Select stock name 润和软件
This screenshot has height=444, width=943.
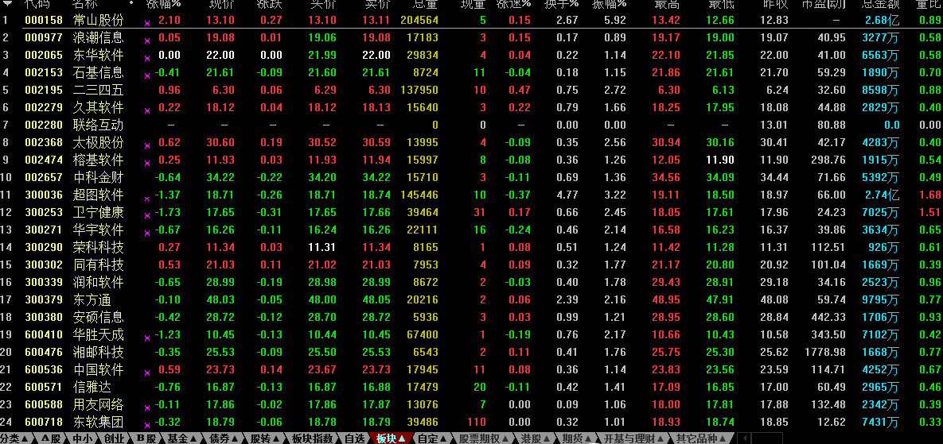tap(98, 281)
